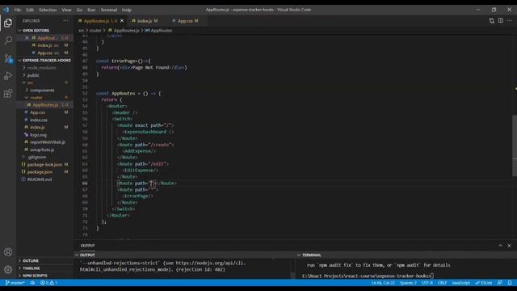Open logo.svg in the file tree

(38, 135)
